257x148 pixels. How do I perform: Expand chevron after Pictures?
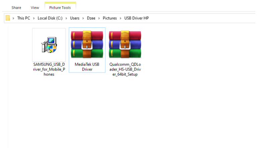coord(120,18)
